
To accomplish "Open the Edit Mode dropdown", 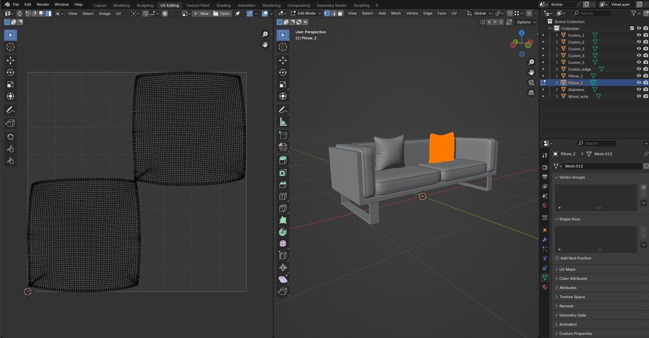I will coord(305,13).
